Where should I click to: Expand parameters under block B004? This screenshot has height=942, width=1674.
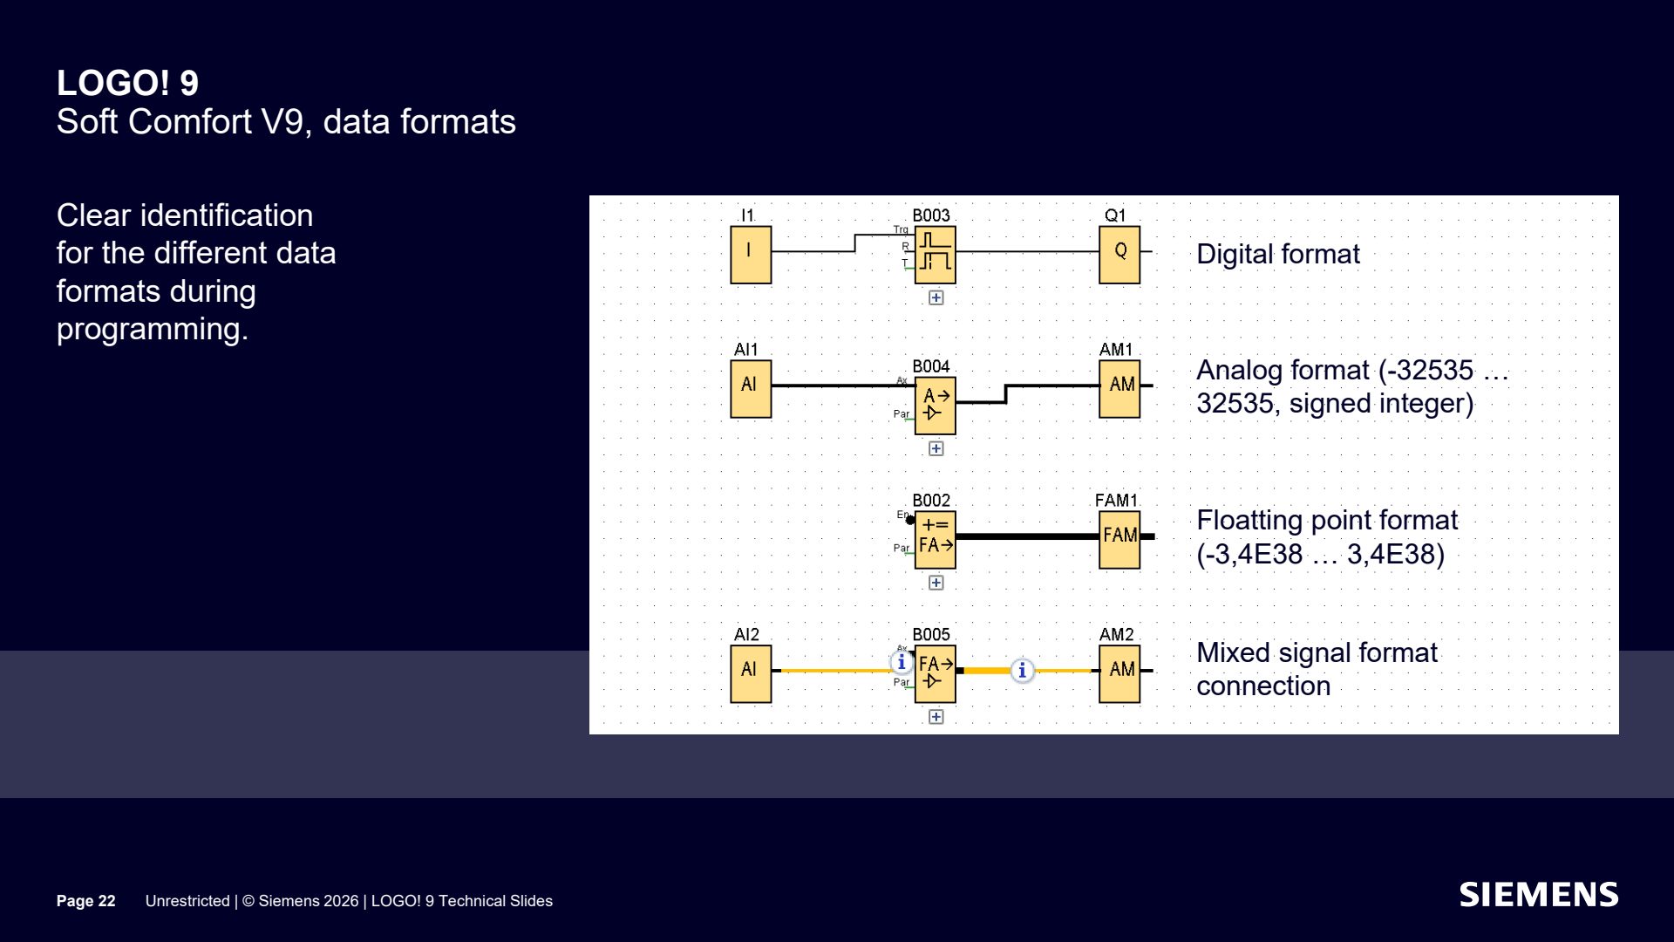coord(936,449)
